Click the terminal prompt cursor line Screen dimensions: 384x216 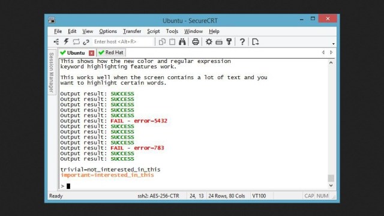click(x=65, y=186)
